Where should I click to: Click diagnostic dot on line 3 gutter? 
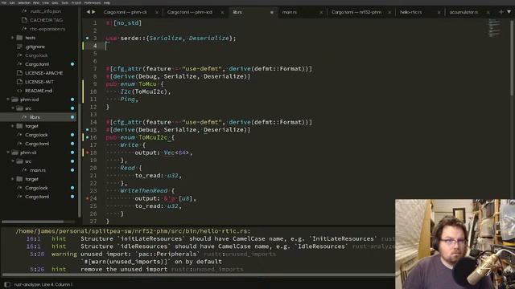(x=88, y=38)
